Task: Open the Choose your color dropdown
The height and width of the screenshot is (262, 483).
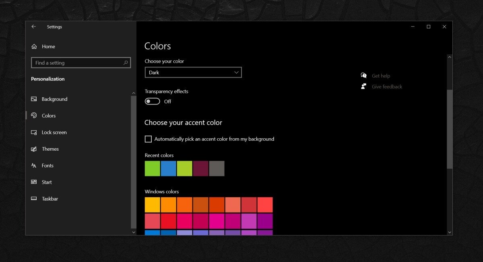Action: (193, 73)
